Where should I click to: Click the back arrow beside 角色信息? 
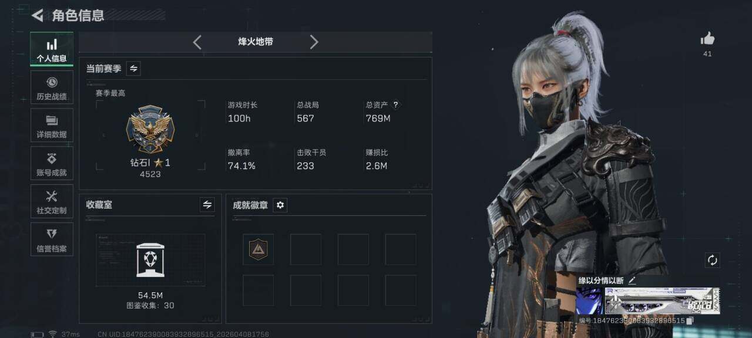tap(38, 15)
